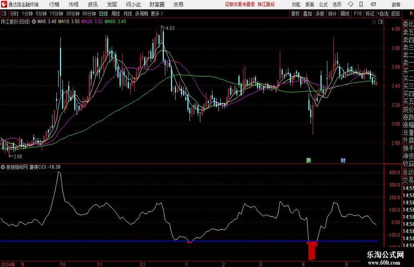Open the 财富圈 menu
Viewport: 414px width, 267px height.
pyautogui.click(x=157, y=4)
